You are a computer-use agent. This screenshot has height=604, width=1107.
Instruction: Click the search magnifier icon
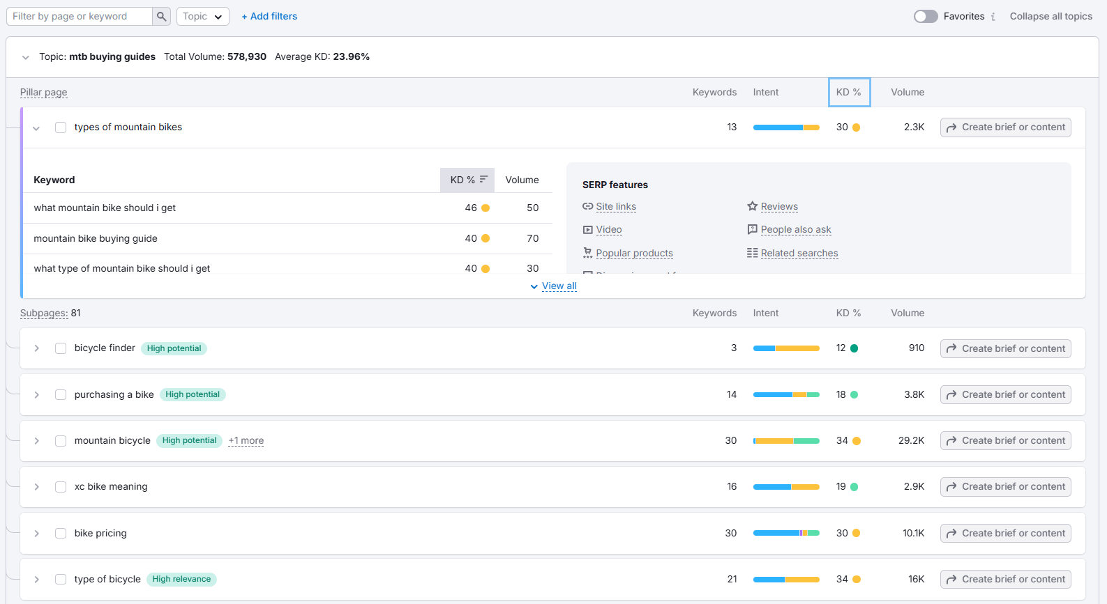(161, 16)
